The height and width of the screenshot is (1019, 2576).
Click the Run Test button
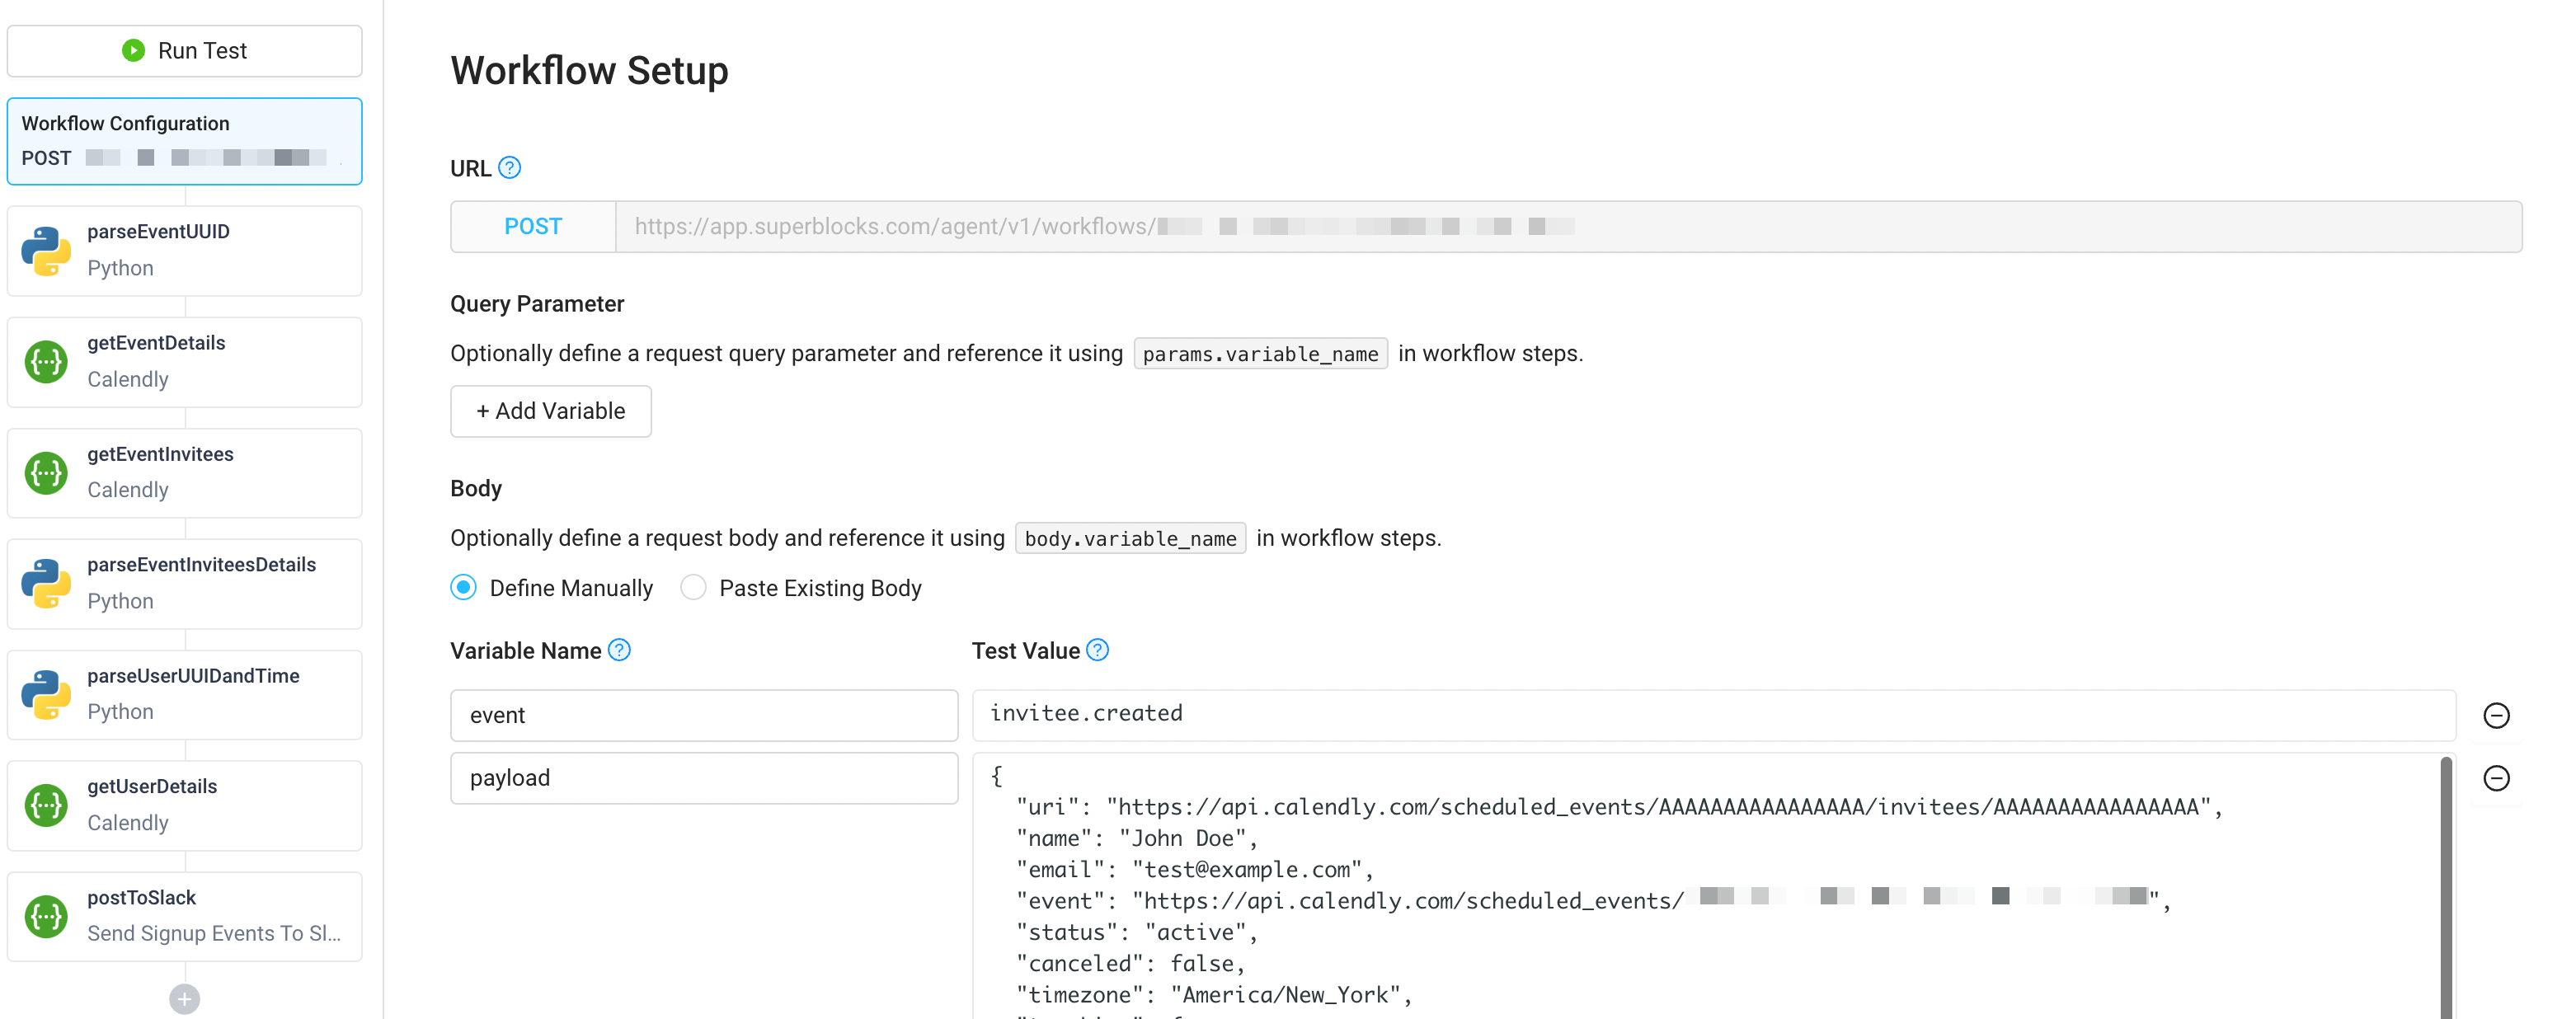point(184,50)
